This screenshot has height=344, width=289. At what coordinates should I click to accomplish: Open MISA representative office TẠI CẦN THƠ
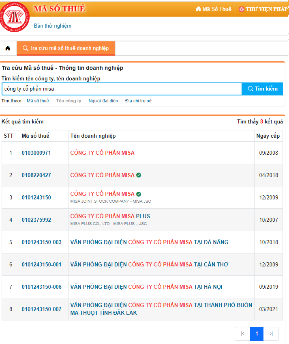point(149,264)
